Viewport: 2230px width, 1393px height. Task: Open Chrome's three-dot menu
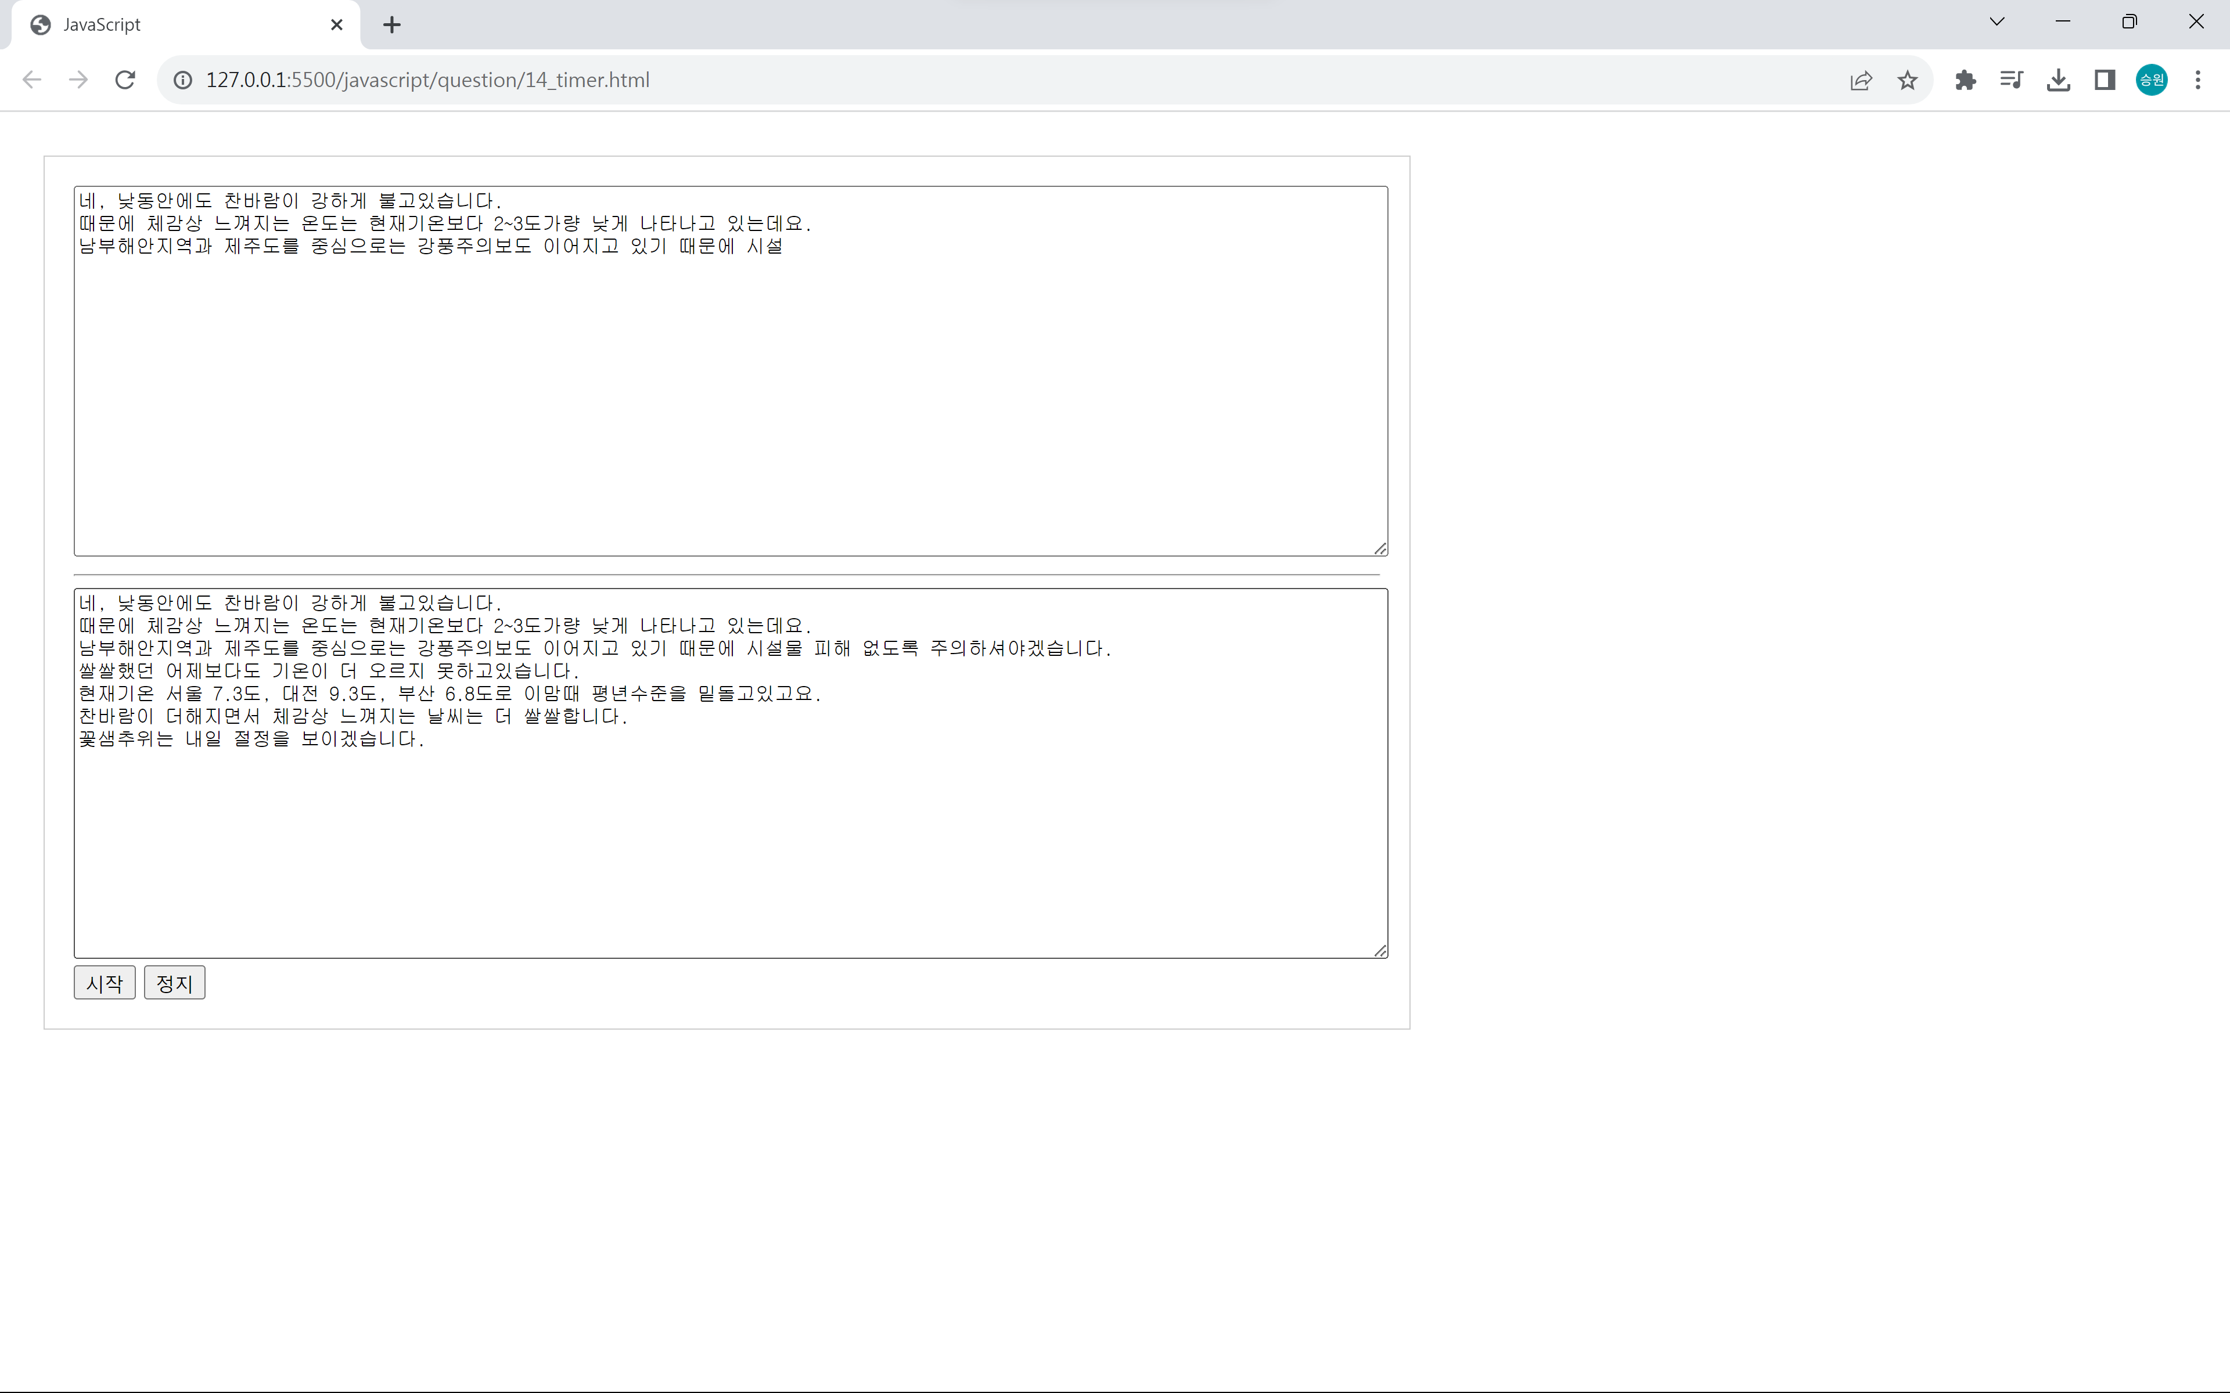tap(2197, 80)
